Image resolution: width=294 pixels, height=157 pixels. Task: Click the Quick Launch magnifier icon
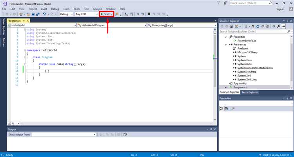point(270,3)
